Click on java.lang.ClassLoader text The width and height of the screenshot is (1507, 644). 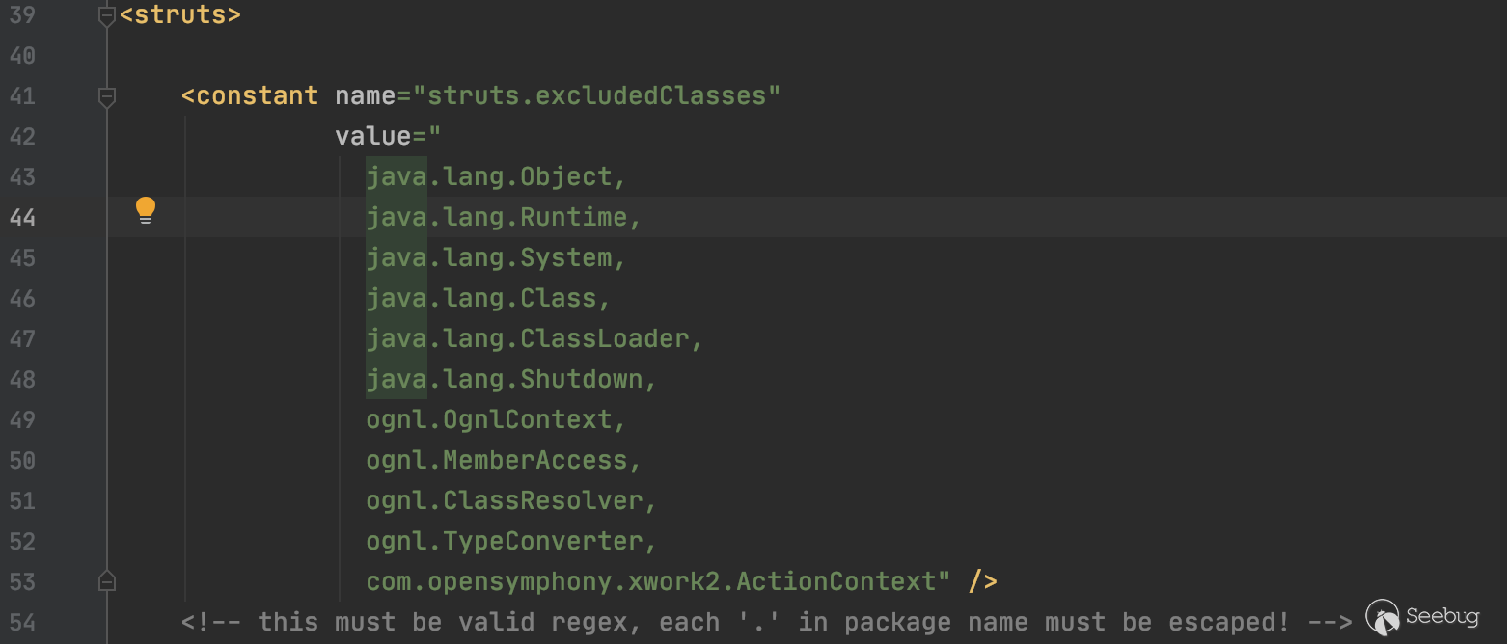pyautogui.click(x=527, y=339)
